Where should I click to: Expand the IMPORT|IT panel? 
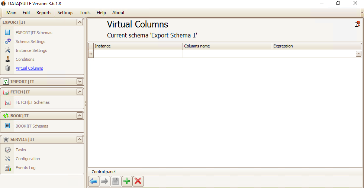point(80,82)
